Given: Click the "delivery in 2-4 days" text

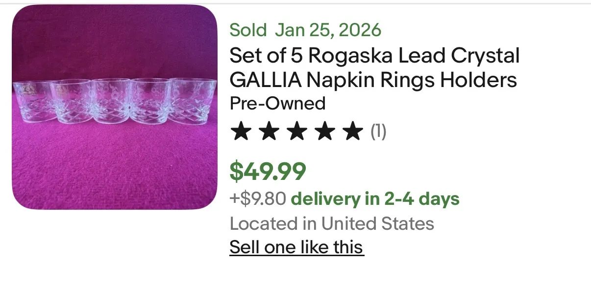Looking at the screenshot, I should [375, 199].
